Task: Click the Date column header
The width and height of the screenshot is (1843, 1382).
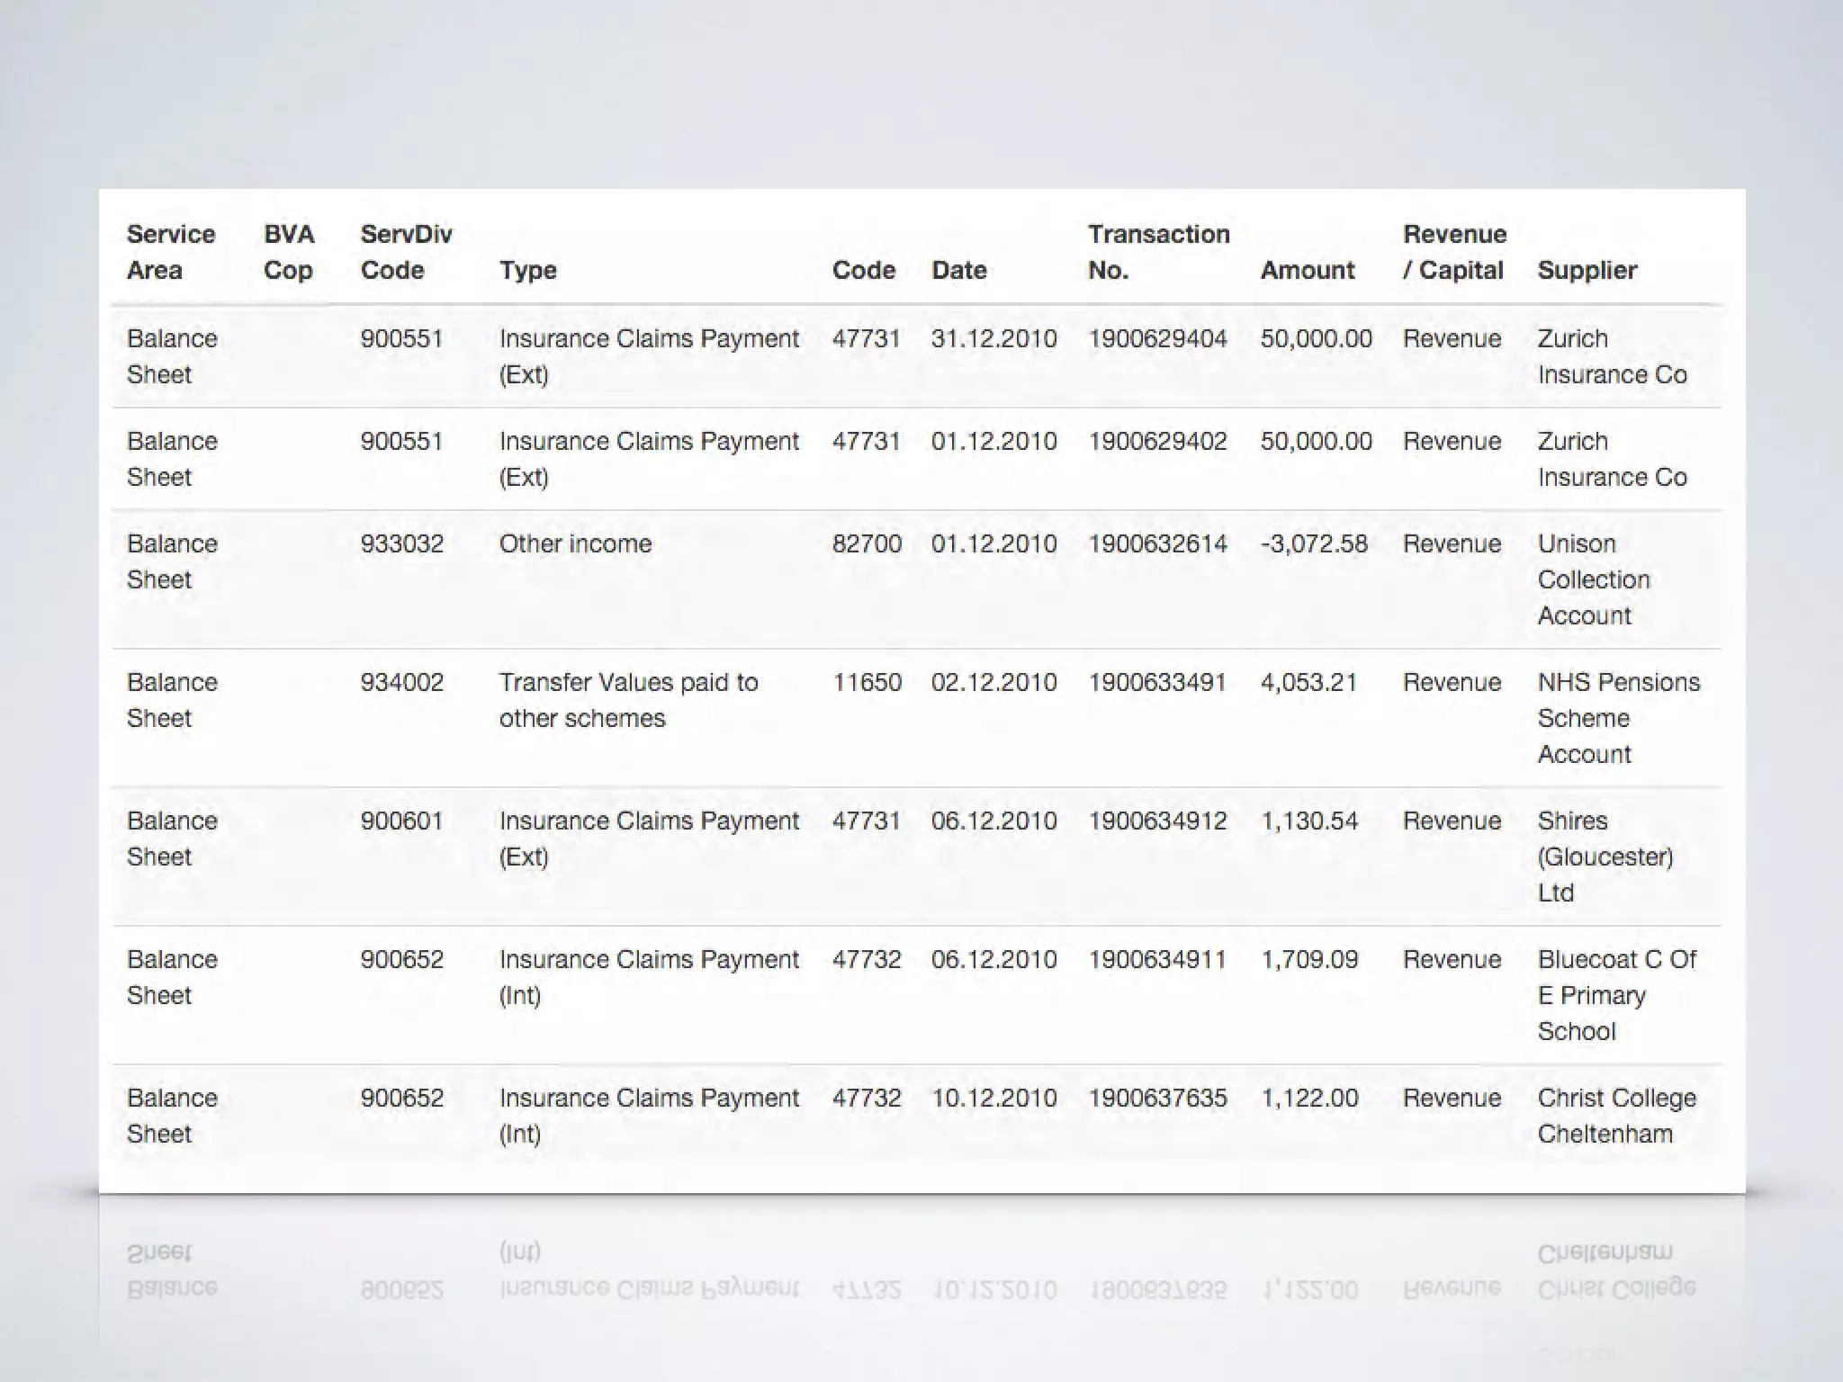Action: (959, 270)
